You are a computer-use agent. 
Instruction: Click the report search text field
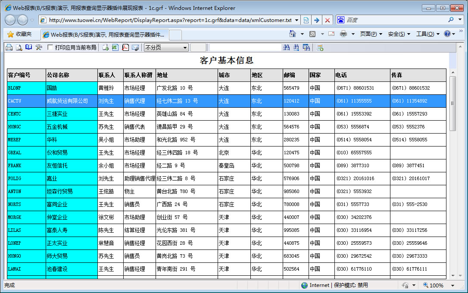coord(245,47)
